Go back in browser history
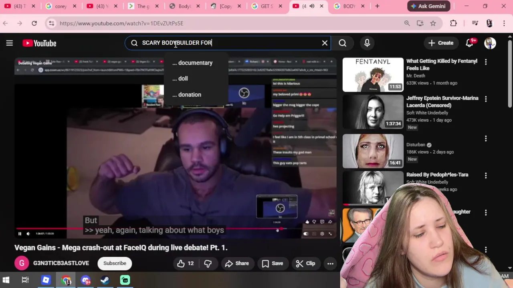 click(x=5, y=23)
